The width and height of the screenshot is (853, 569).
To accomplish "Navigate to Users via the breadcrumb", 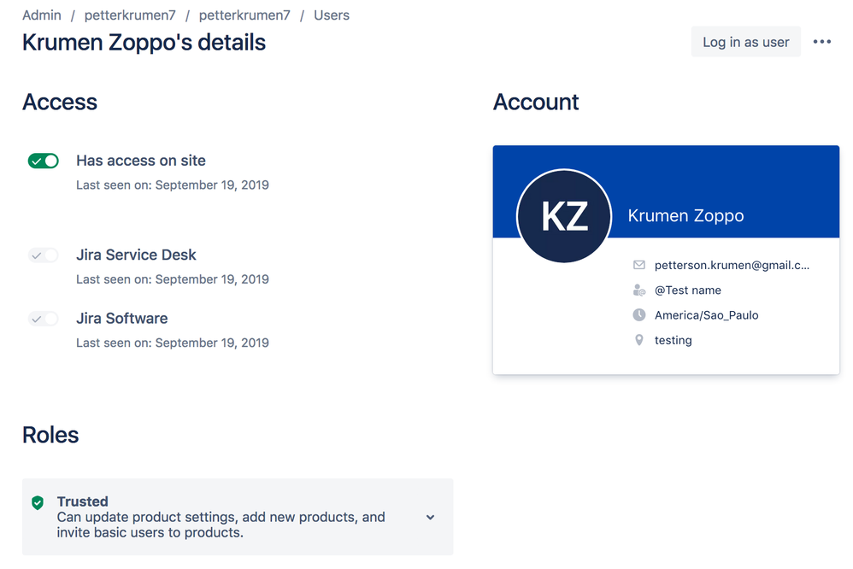I will coord(332,15).
